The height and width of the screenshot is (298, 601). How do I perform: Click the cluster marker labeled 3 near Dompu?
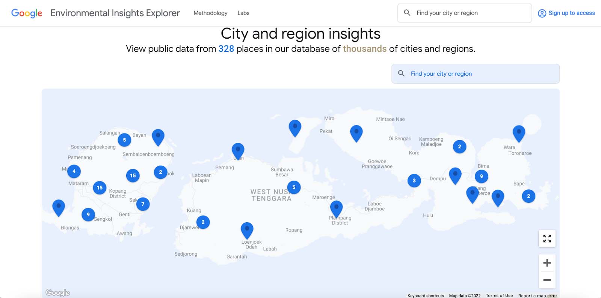click(414, 181)
